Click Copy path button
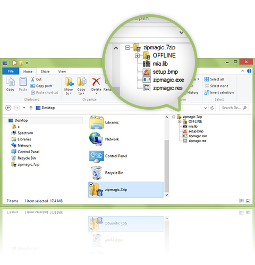 41,86
